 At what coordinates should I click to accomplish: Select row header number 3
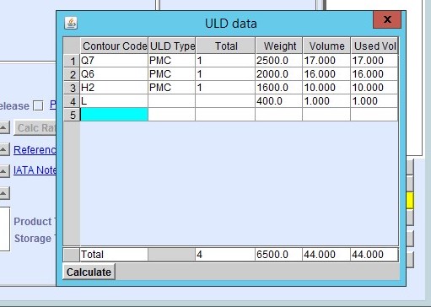tap(72, 88)
